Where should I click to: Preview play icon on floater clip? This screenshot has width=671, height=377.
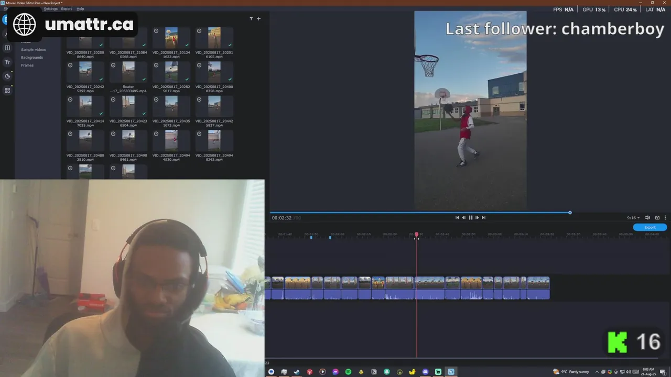[113, 65]
